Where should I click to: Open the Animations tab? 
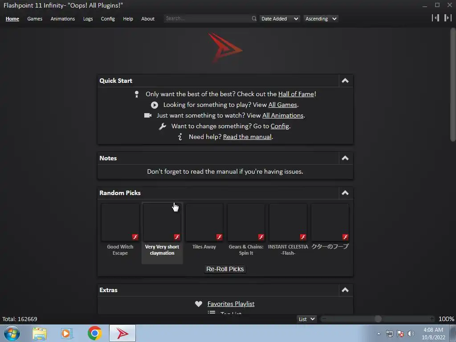click(x=62, y=19)
